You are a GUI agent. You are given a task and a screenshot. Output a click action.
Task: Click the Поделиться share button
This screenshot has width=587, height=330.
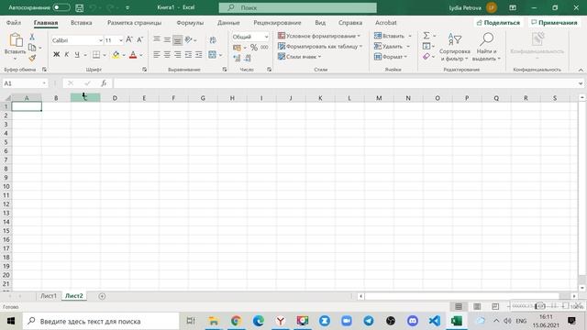click(x=498, y=22)
